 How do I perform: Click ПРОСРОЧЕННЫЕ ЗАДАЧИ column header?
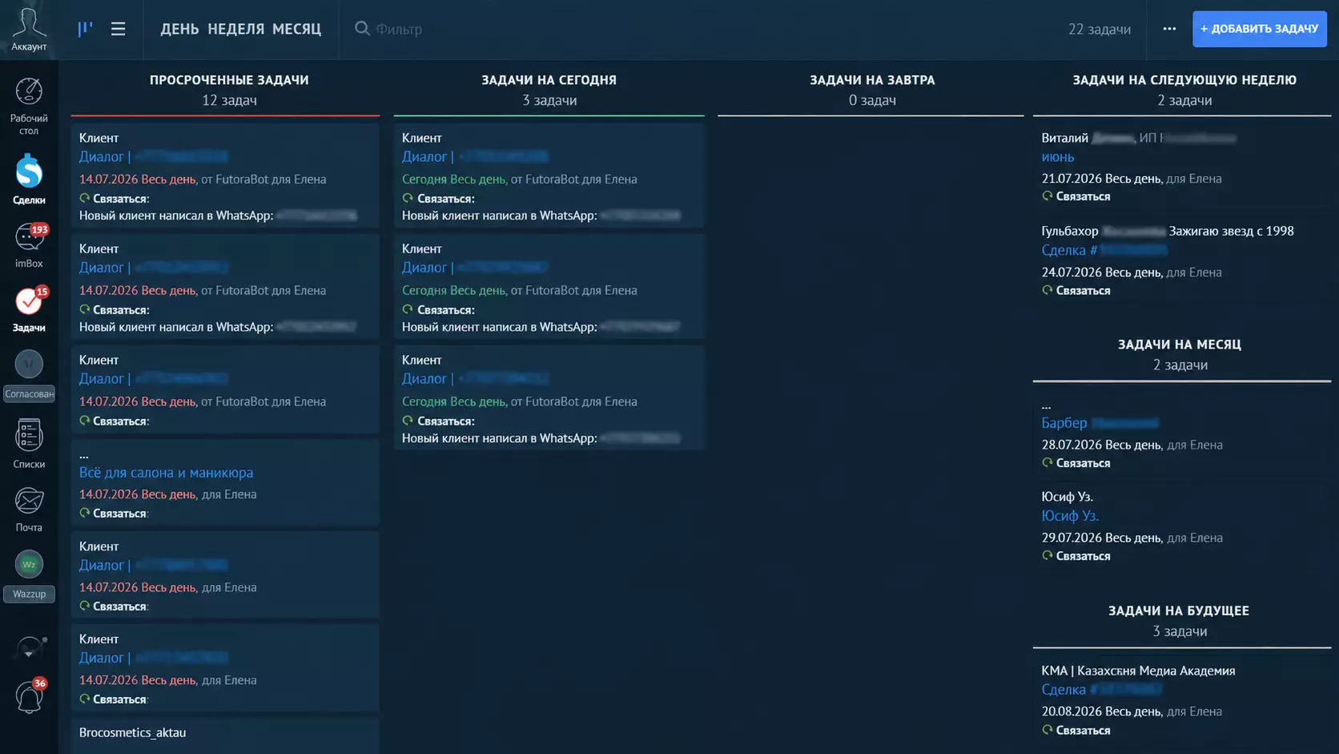point(229,80)
